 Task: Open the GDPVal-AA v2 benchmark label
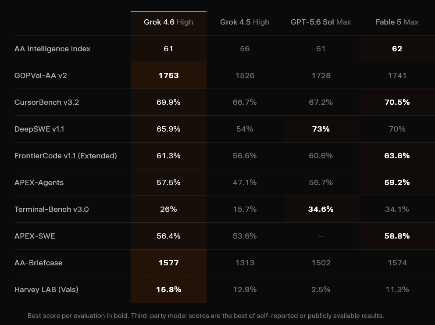click(x=40, y=75)
